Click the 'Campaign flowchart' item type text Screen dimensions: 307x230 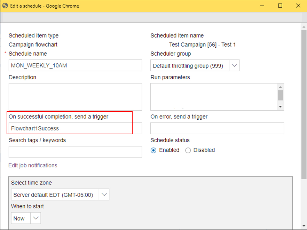33,45
